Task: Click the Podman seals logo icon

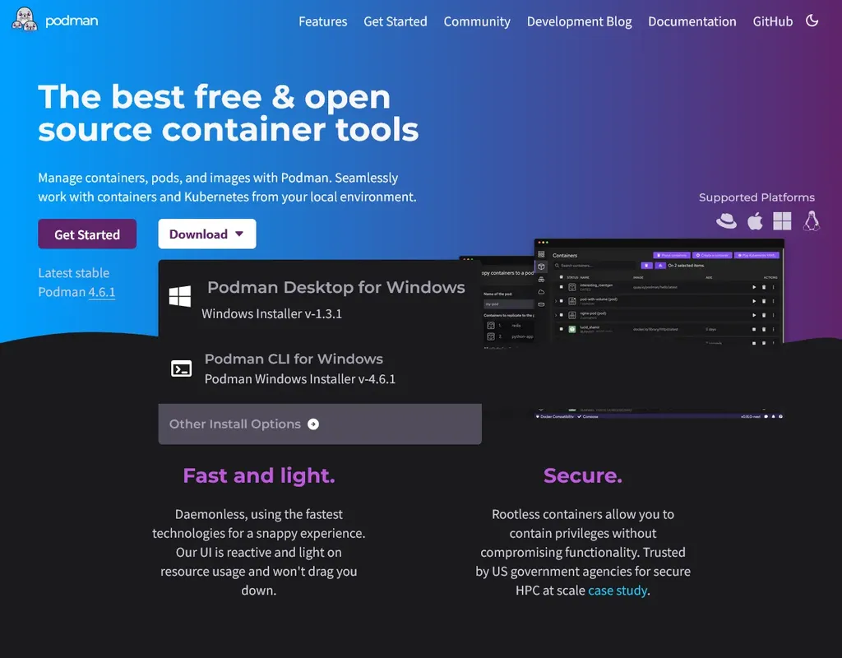Action: coord(25,20)
